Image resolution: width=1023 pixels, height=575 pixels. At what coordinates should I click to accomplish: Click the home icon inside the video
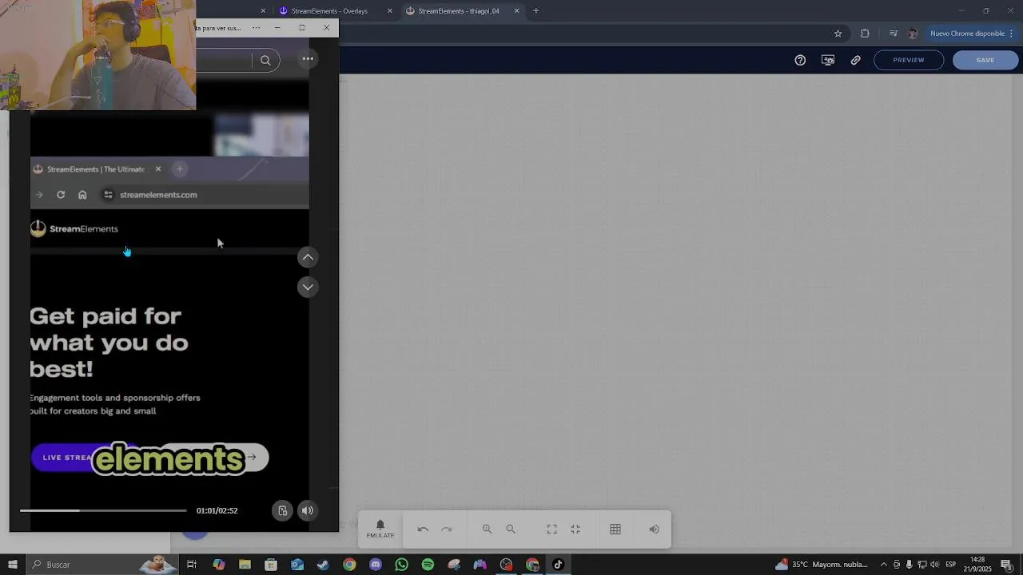click(82, 195)
